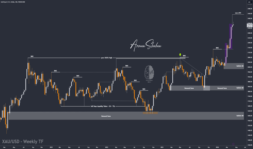253x149 pixels.
Task: Click the purple lightning event marker icon
Action: click(233, 144)
